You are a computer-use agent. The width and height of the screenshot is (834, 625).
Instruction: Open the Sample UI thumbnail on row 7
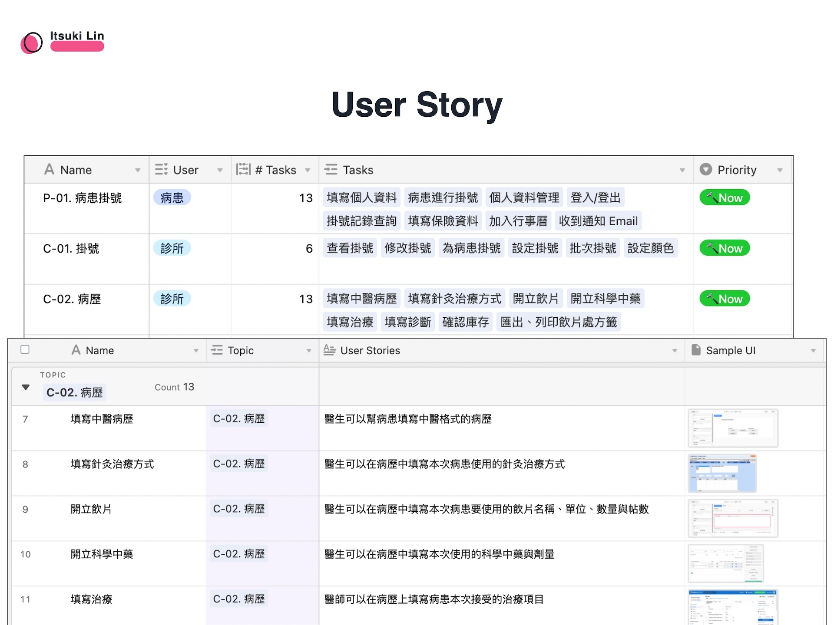coord(733,428)
